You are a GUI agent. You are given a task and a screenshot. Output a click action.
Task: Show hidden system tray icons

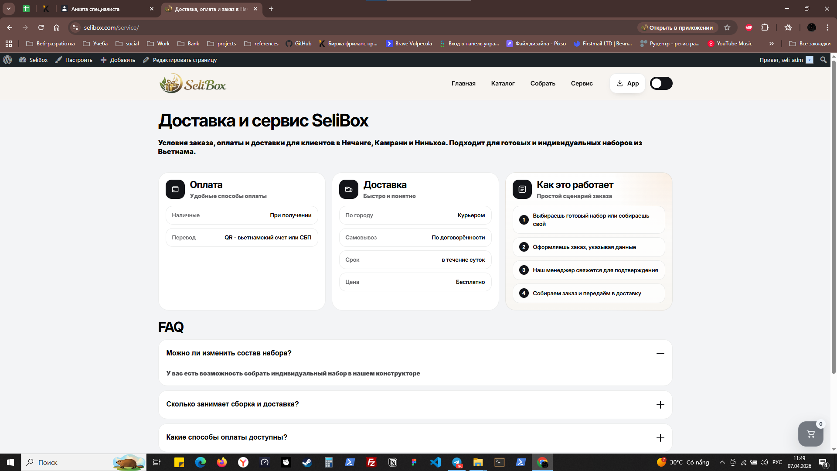(x=722, y=462)
